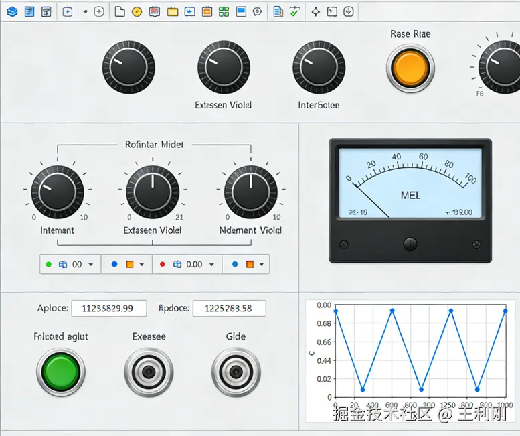Screen dimensions: 520x436
Task: Click the green four-square grid toolbar icon
Action: point(224,11)
